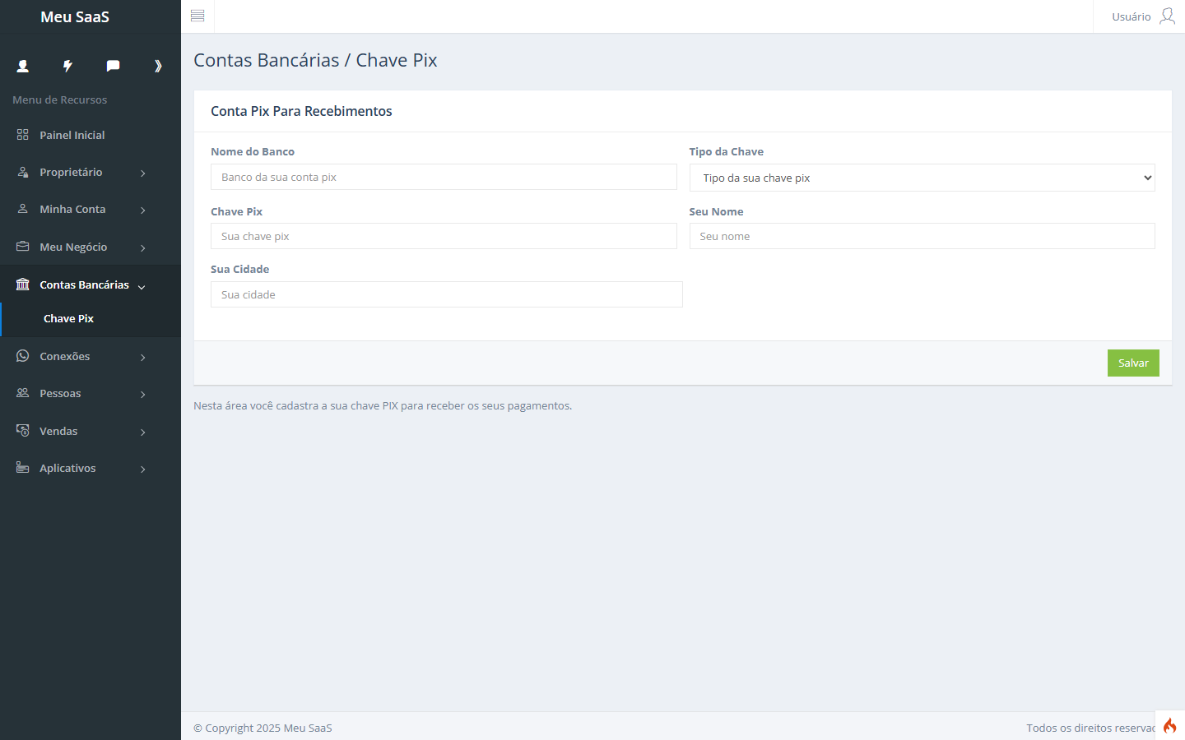
Task: Open the chat bubble icon in sidebar
Action: point(113,66)
